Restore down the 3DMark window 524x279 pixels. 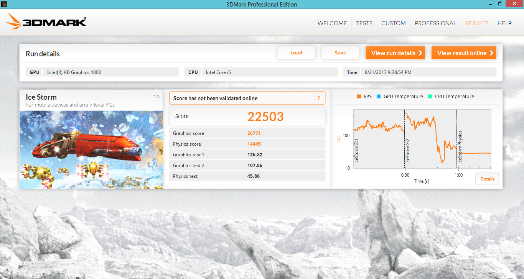coord(500,3)
